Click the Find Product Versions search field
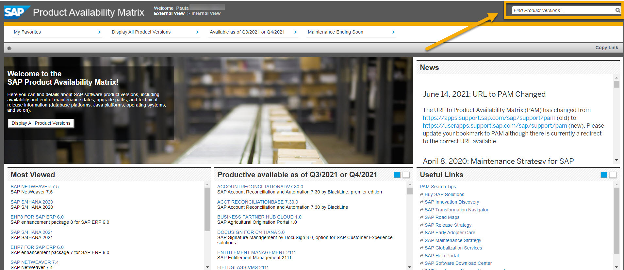This screenshot has height=270, width=624. coord(563,10)
